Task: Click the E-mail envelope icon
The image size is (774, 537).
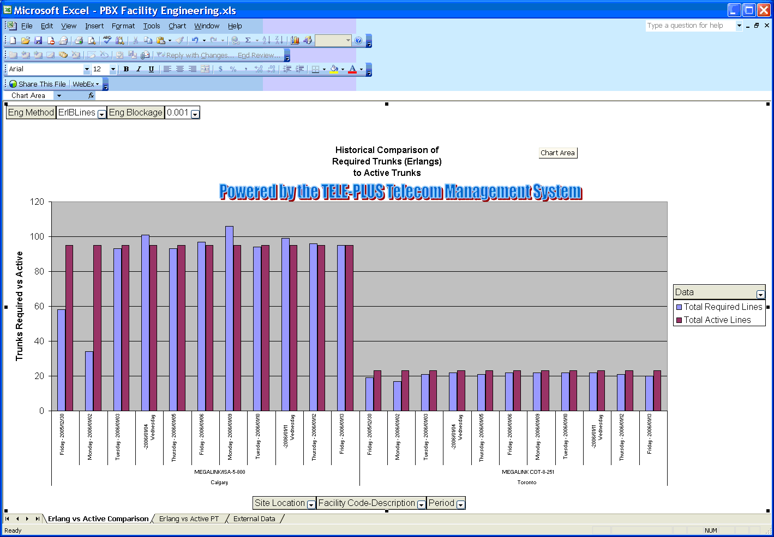Action: click(63, 40)
